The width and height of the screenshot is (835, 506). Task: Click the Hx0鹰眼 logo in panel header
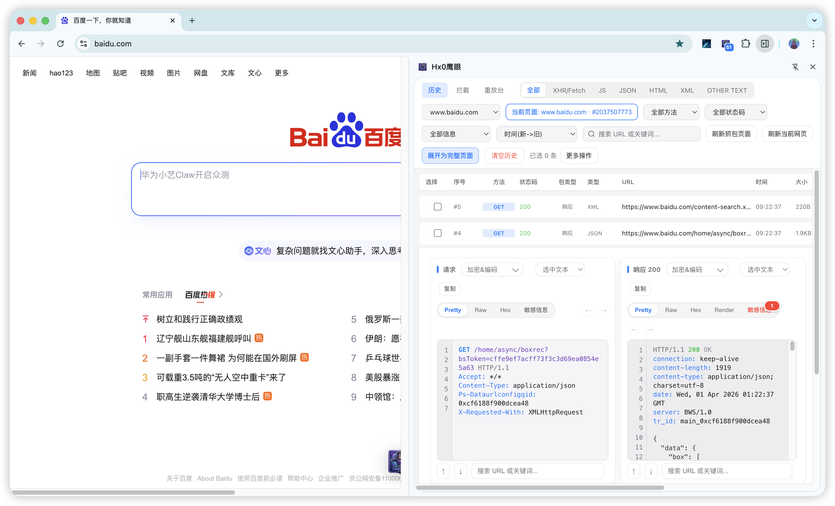click(423, 67)
